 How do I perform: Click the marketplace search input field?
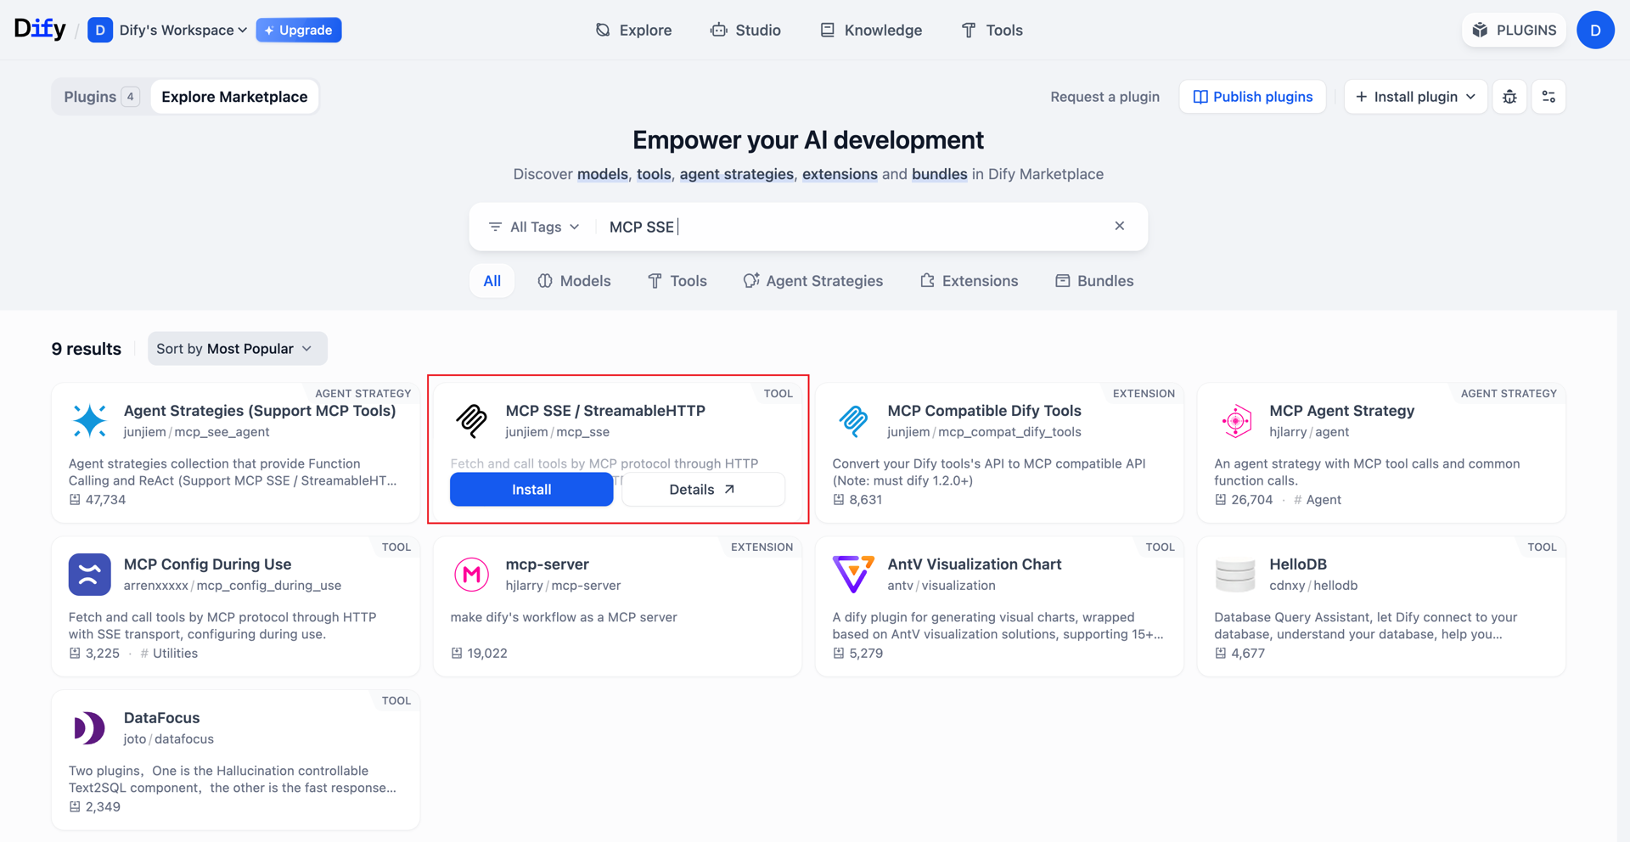[x=853, y=227]
